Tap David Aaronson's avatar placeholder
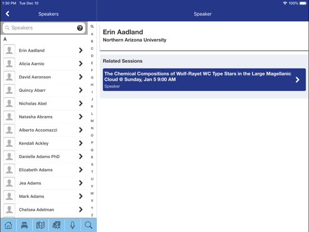Screen dimensions: 309x232 point(10,77)
